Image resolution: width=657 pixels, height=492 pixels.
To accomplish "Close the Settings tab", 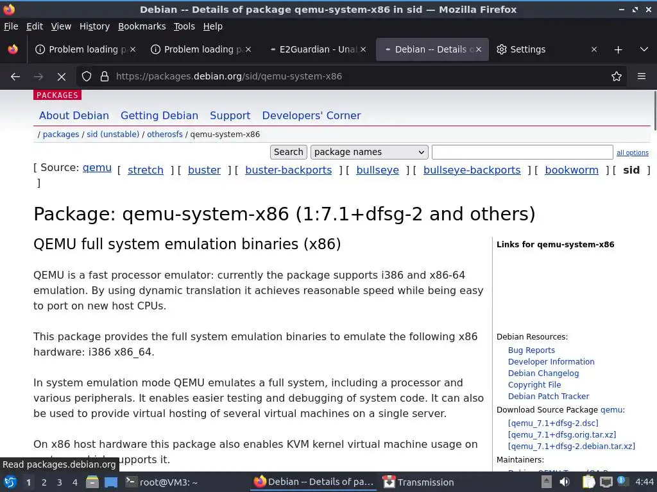I will (x=593, y=49).
